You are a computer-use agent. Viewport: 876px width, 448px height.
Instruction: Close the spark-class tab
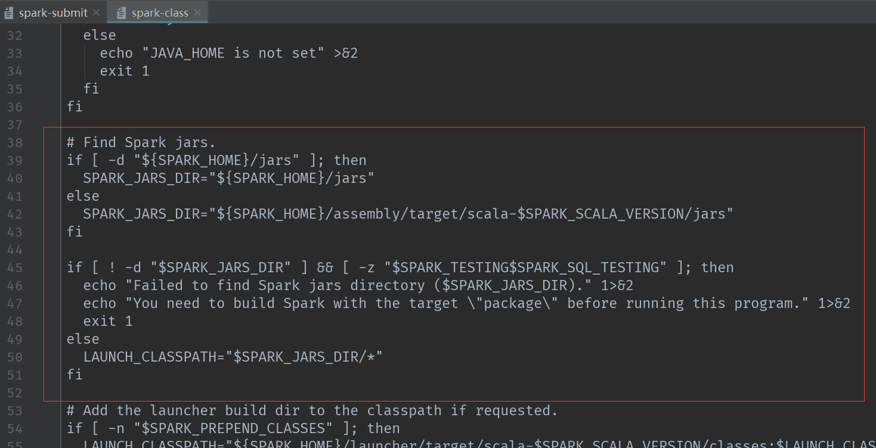click(198, 13)
